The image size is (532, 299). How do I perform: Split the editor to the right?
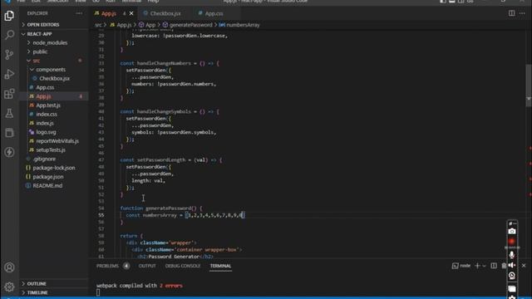[511, 13]
